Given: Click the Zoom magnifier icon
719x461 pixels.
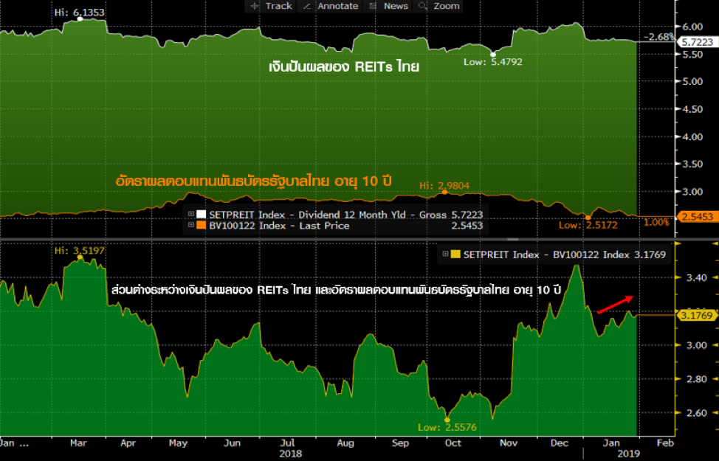Looking at the screenshot, I should pos(423,6).
